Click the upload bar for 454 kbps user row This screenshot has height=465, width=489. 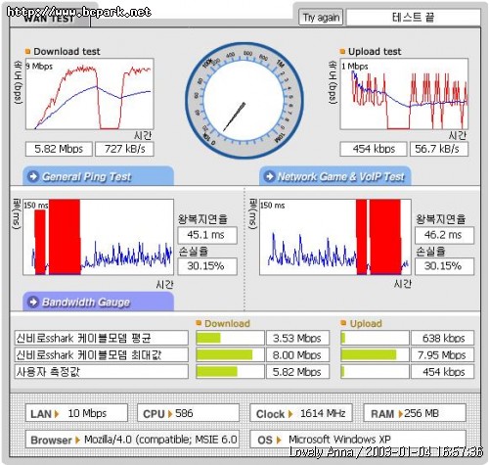[375, 372]
